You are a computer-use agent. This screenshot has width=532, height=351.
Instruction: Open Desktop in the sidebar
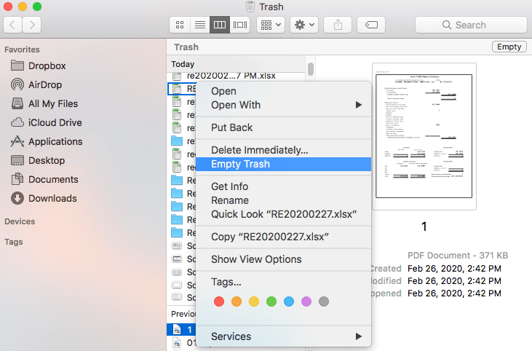(x=38, y=160)
